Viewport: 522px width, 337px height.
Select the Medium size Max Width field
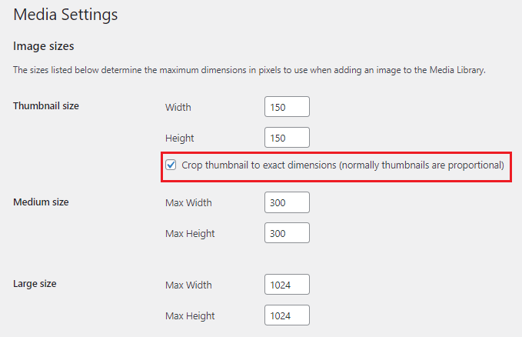pos(287,202)
